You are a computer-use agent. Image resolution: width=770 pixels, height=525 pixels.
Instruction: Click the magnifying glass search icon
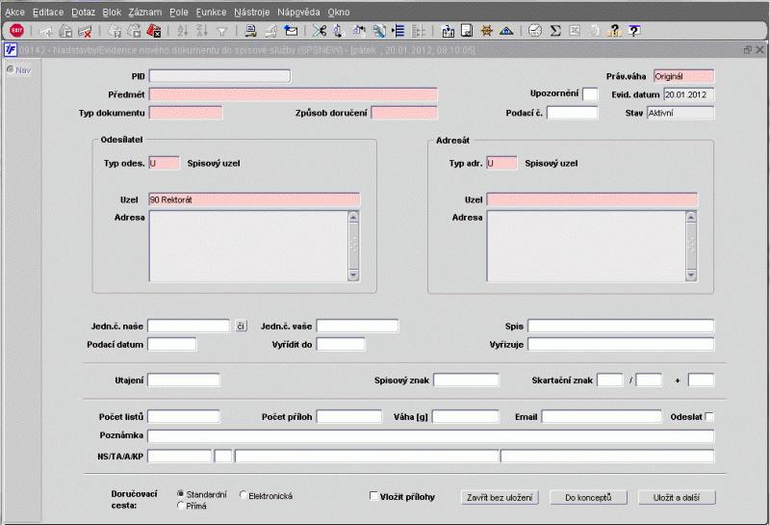378,31
